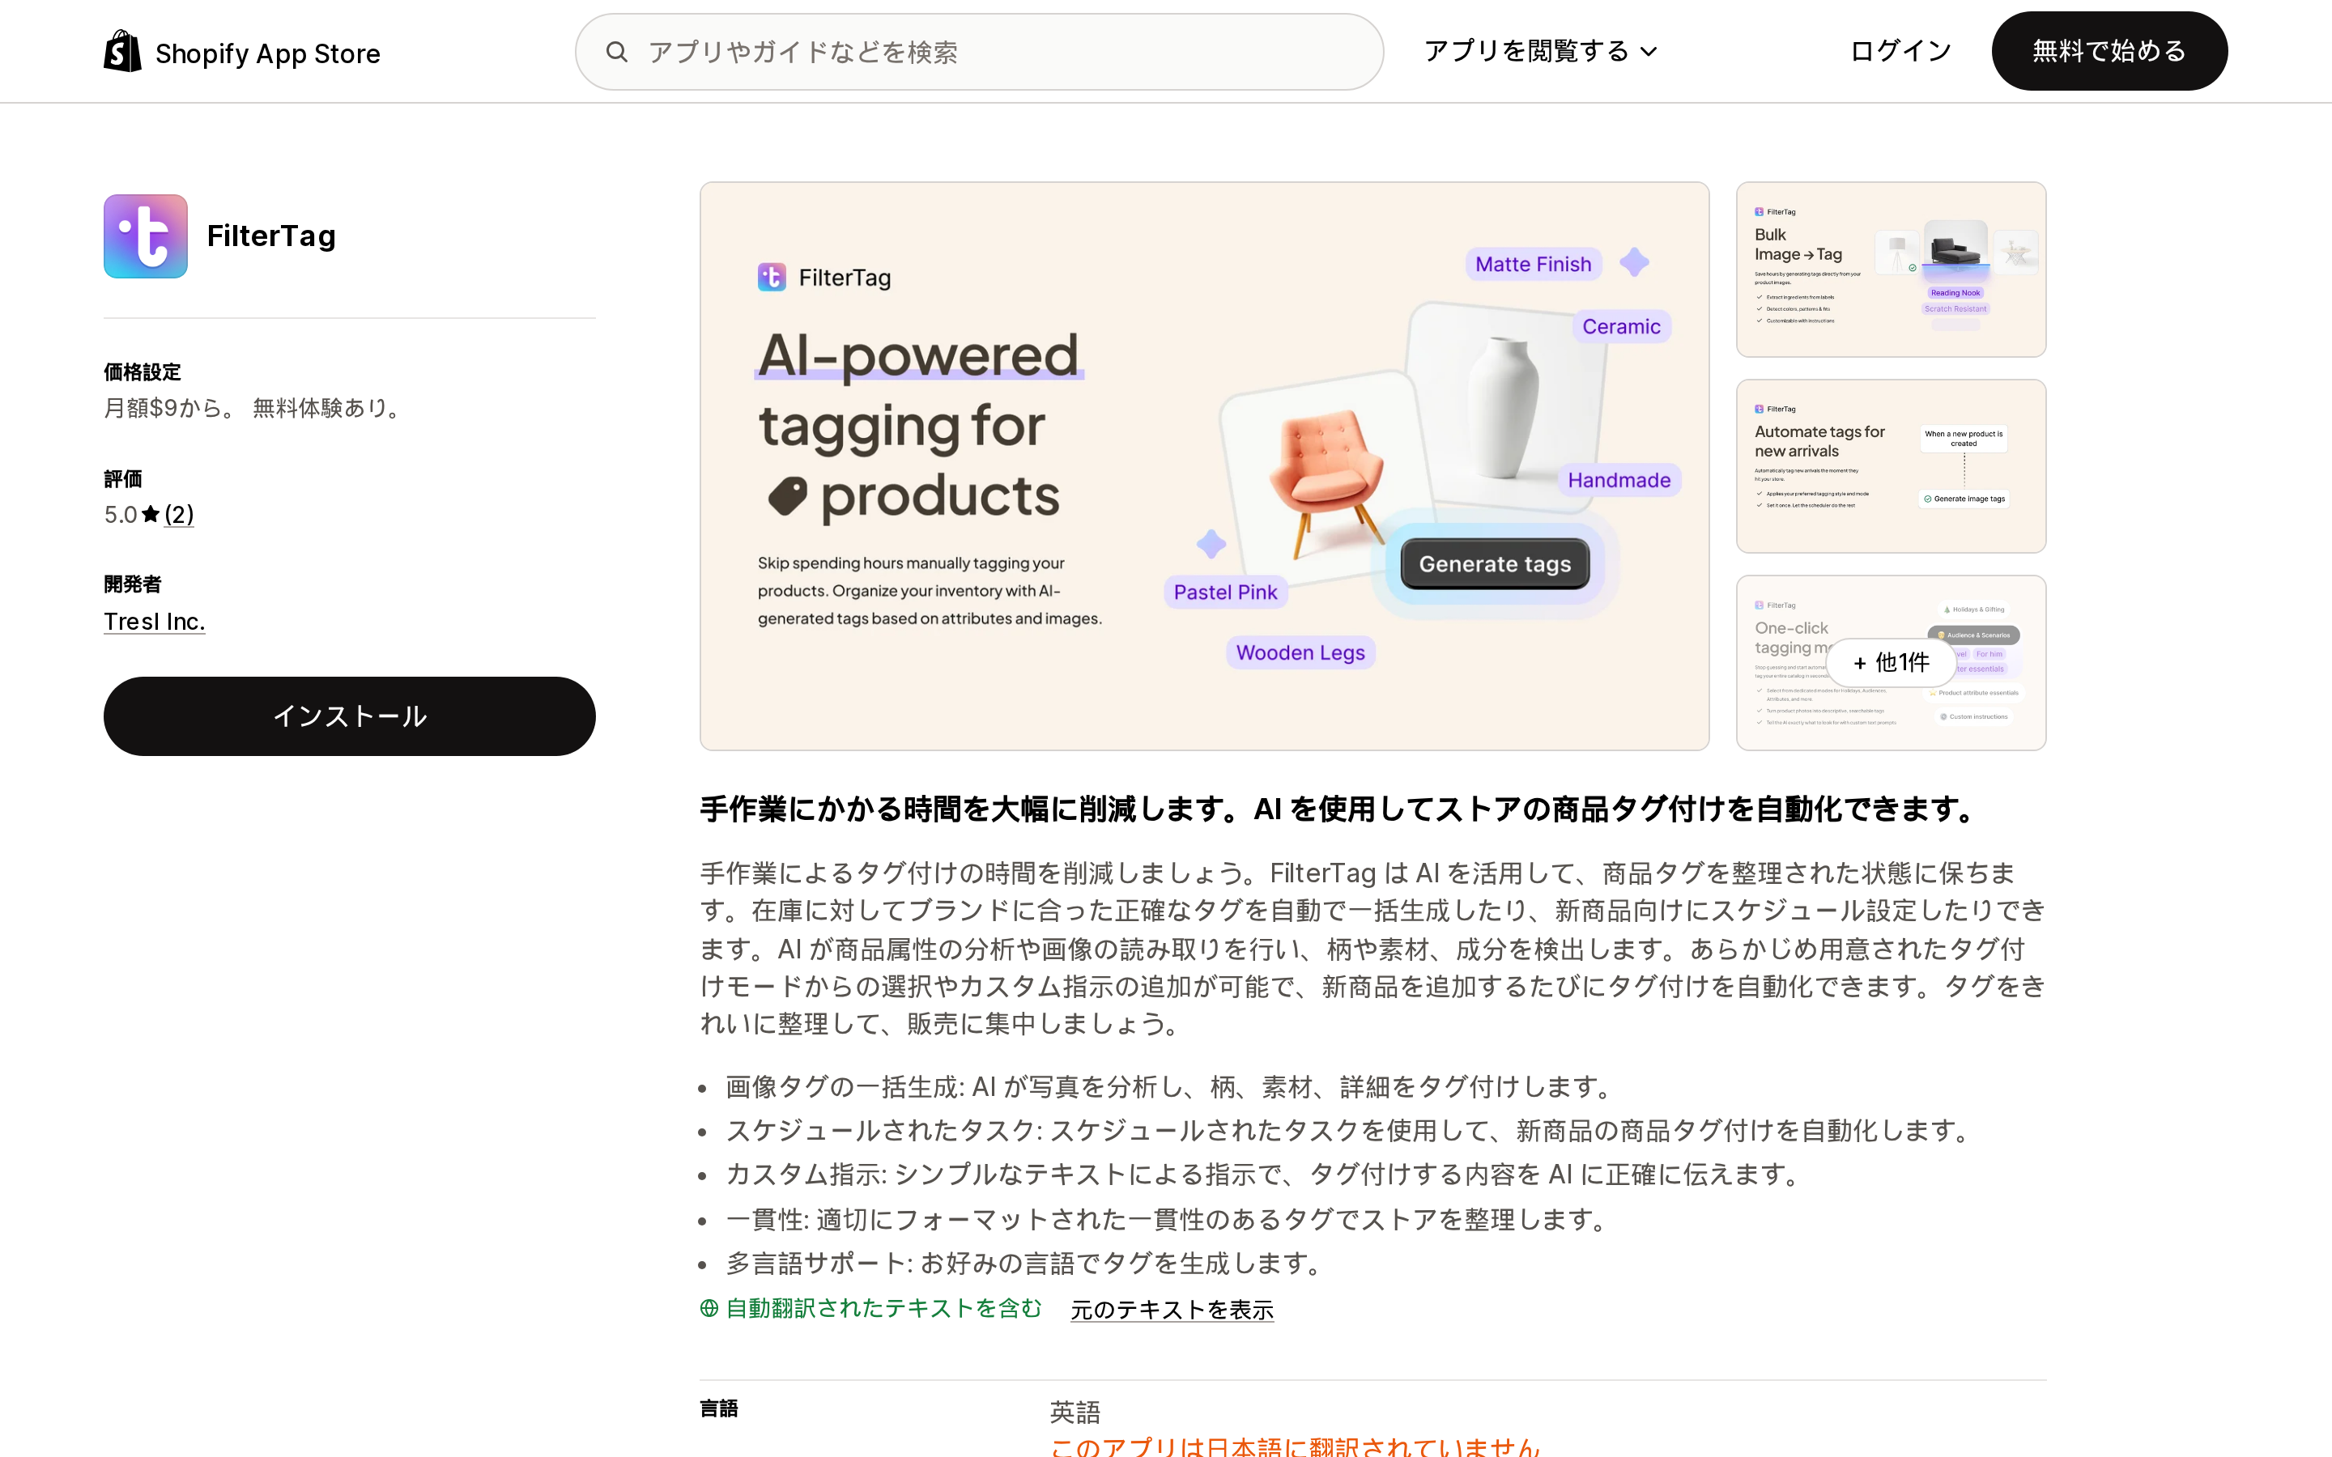Click the FilterTag app icon

(x=146, y=236)
